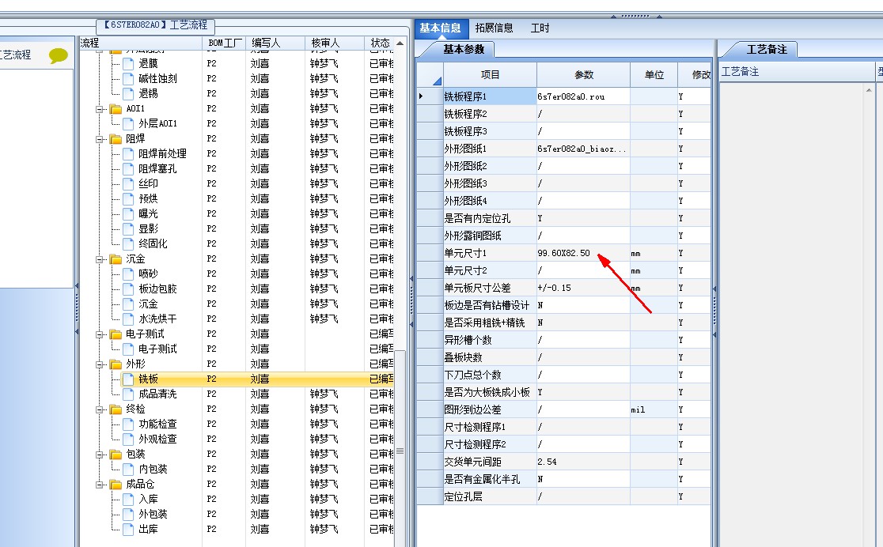
Task: Click the folder icon beside 电子测试
Action: coord(116,334)
